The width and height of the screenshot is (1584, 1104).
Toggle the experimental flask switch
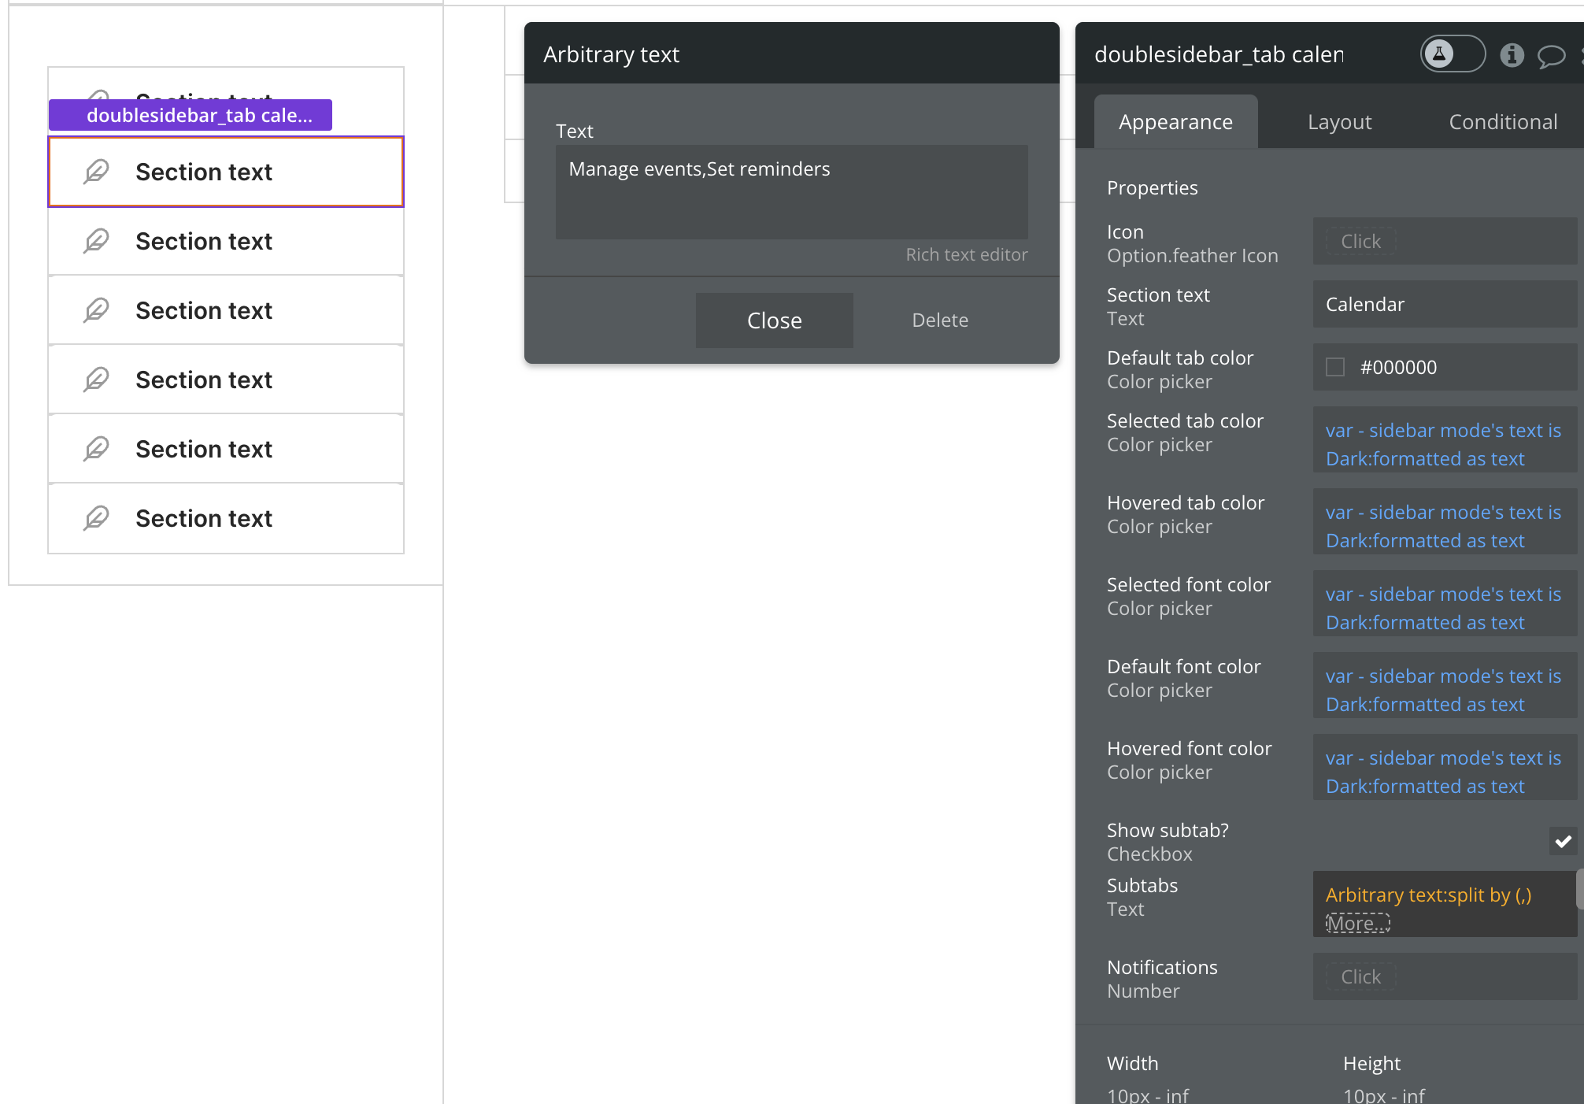point(1453,54)
